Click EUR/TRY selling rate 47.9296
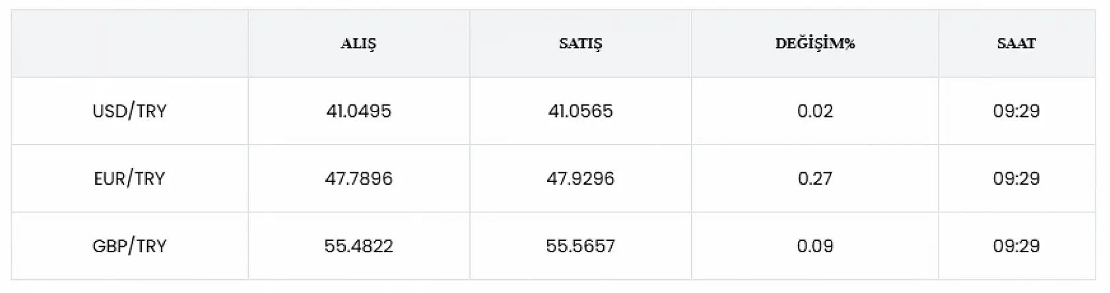The width and height of the screenshot is (1110, 293). click(580, 178)
